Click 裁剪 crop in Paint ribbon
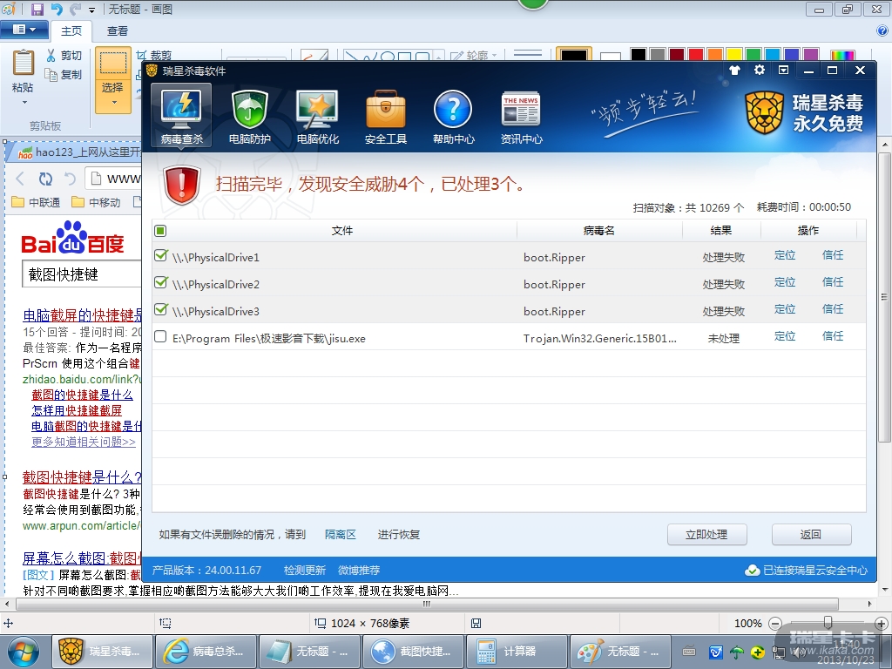This screenshot has height=669, width=892. [154, 55]
